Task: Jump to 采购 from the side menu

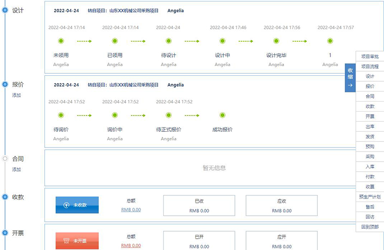Action: [x=370, y=157]
